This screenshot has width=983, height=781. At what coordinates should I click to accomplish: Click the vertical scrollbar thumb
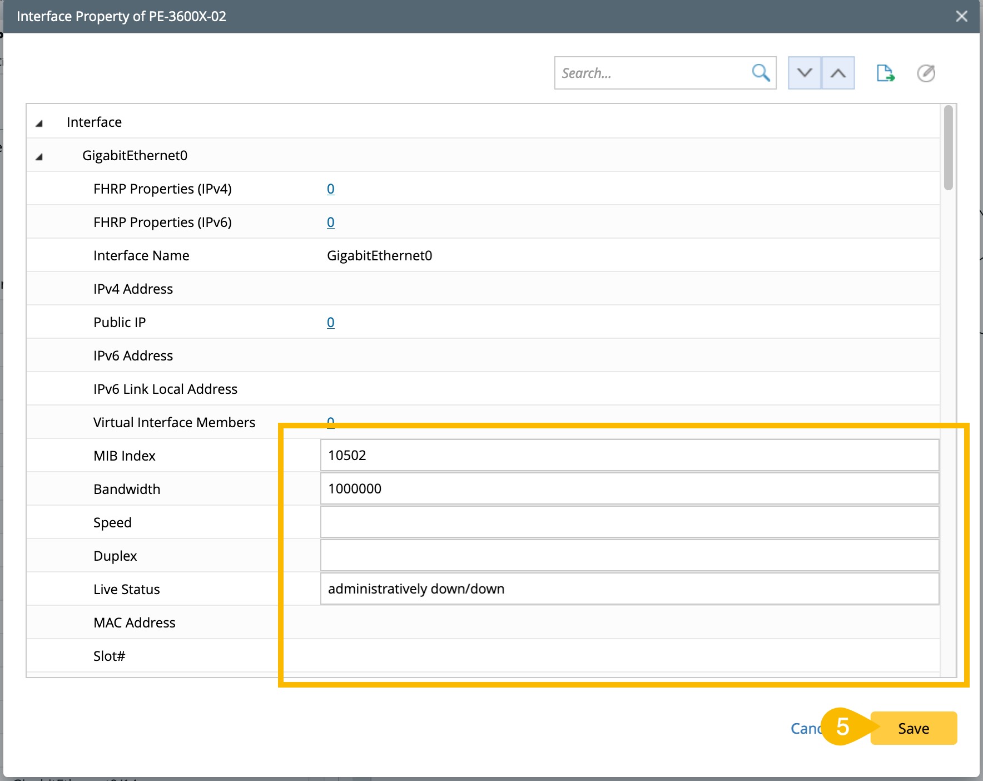[948, 147]
